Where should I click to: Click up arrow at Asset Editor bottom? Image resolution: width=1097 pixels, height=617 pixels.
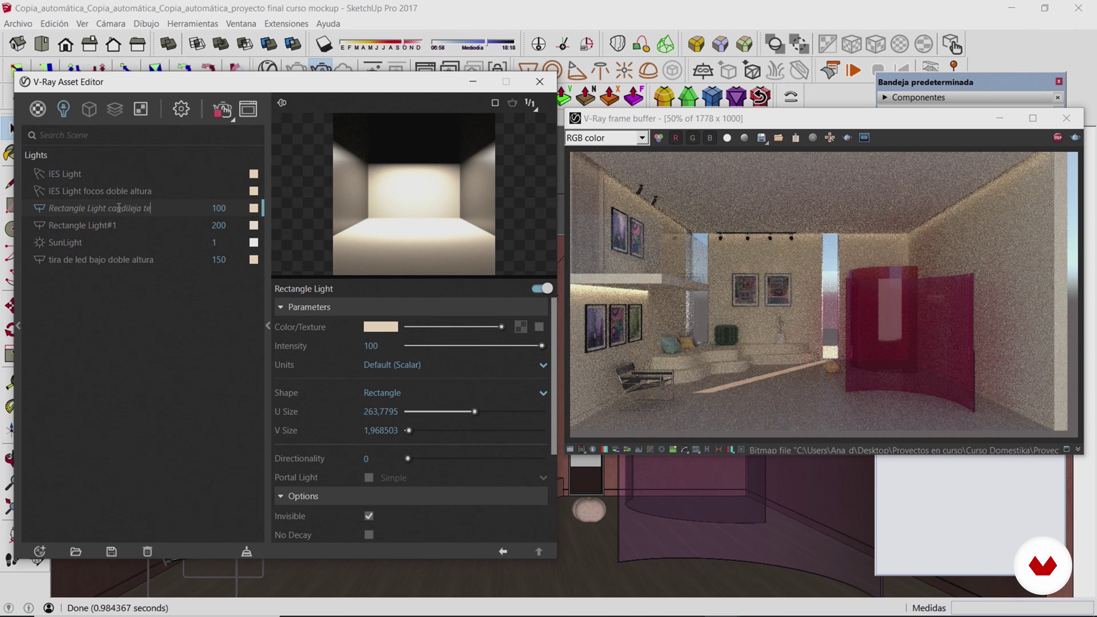(539, 552)
